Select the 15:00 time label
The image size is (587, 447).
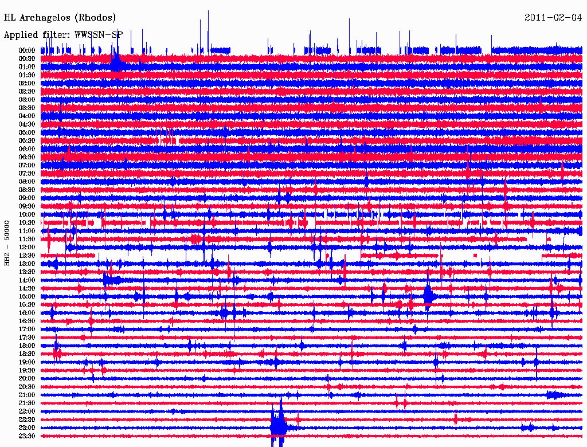(27, 296)
